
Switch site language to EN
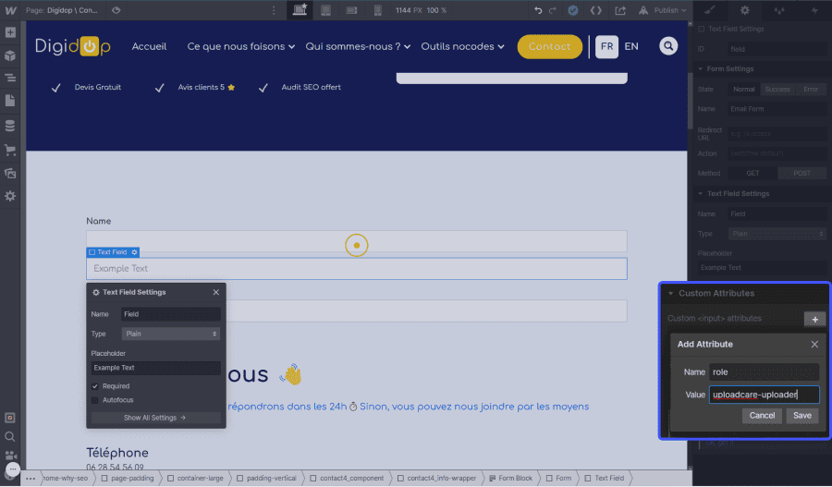(631, 47)
